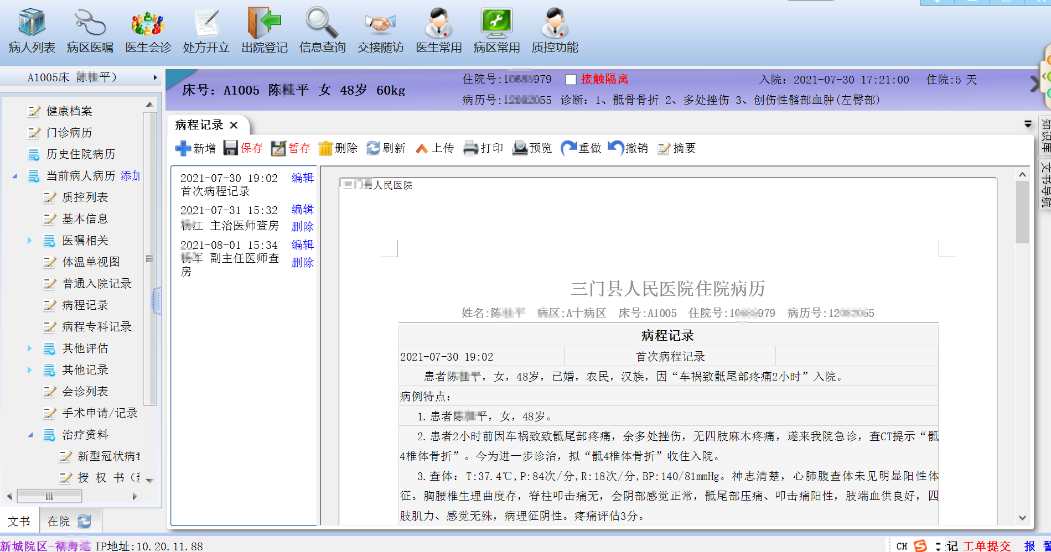
Task: Select 体温单视图 in the tree
Action: coord(91,262)
